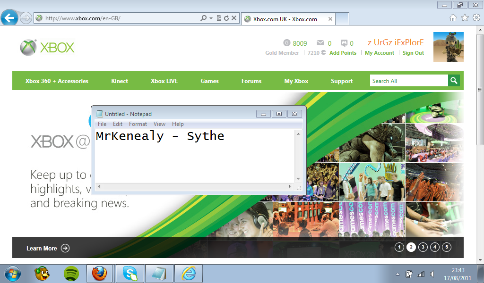Image resolution: width=484 pixels, height=283 pixels.
Task: Select carousel slide 1
Action: pos(399,247)
